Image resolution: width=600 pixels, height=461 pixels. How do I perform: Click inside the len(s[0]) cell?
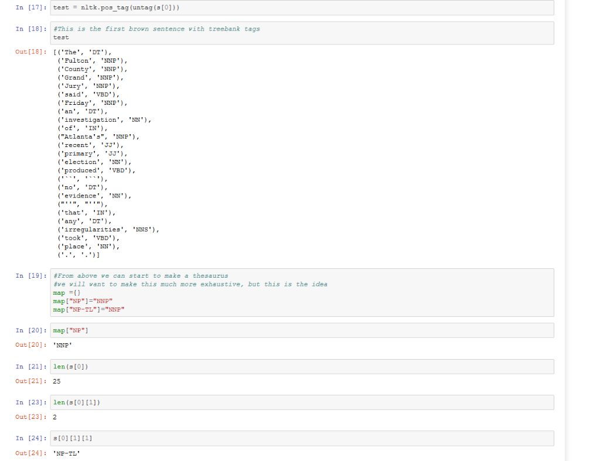176,366
